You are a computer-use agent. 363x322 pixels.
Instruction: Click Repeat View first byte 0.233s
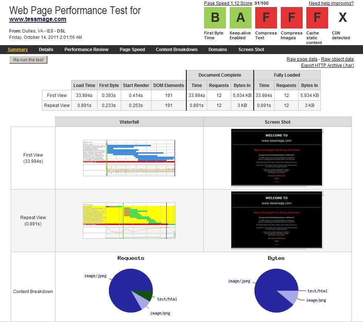point(109,105)
